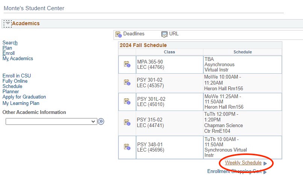The width and height of the screenshot is (303, 182).
Task: Open deadlines icon for MPA 365-90
Action: (127, 64)
